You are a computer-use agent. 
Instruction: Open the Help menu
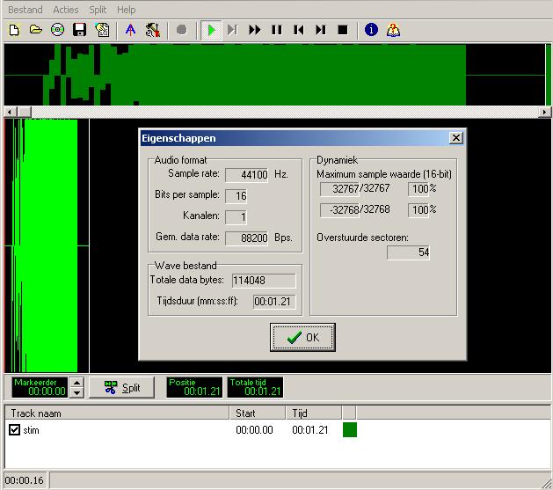126,10
